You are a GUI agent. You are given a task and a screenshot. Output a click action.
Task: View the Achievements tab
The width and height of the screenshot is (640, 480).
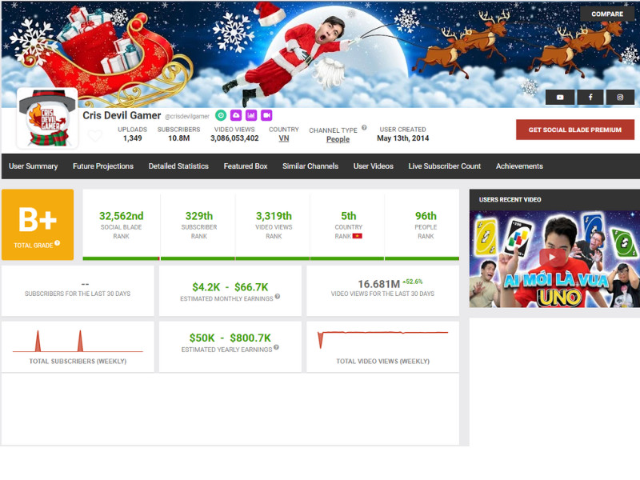(x=519, y=166)
